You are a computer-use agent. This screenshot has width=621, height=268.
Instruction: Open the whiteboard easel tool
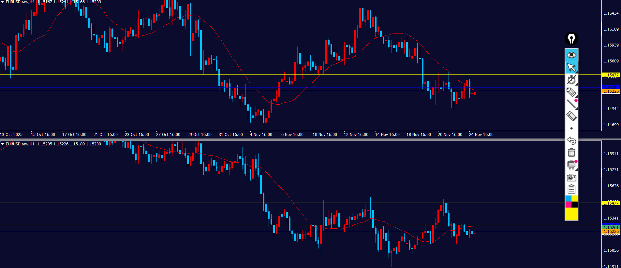(x=571, y=165)
